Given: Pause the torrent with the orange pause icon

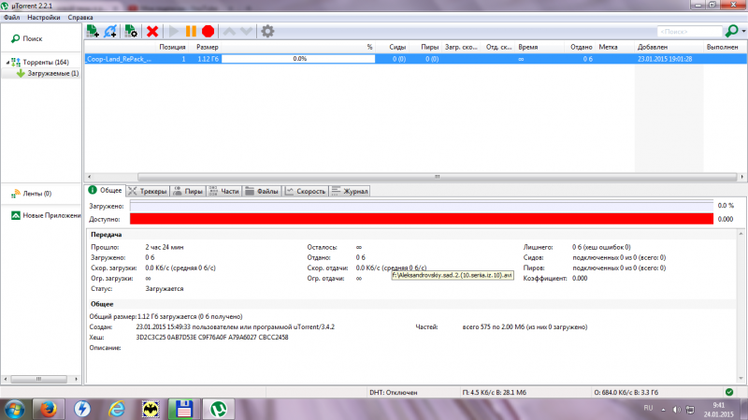Looking at the screenshot, I should [x=191, y=32].
